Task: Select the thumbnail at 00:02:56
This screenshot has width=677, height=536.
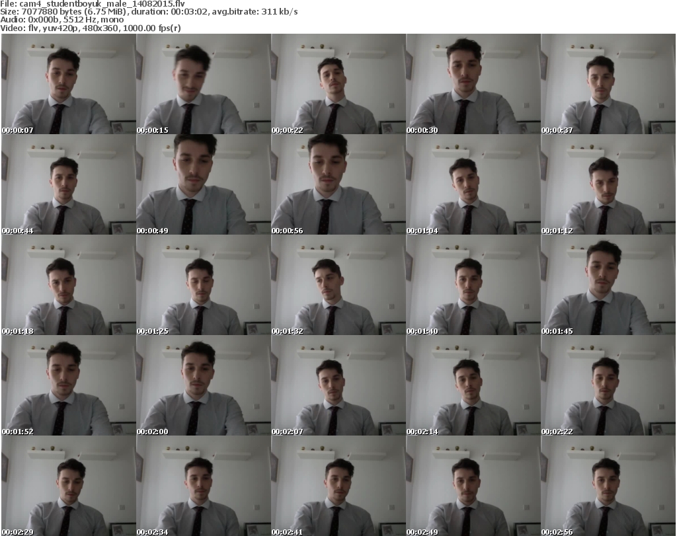Action: (608, 486)
